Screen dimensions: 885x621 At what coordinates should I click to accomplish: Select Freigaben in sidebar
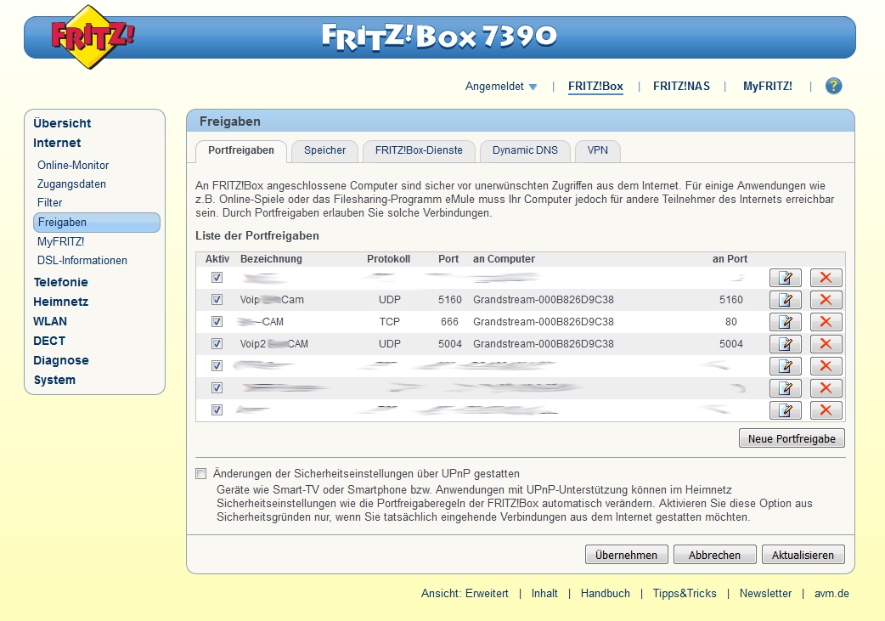point(97,223)
